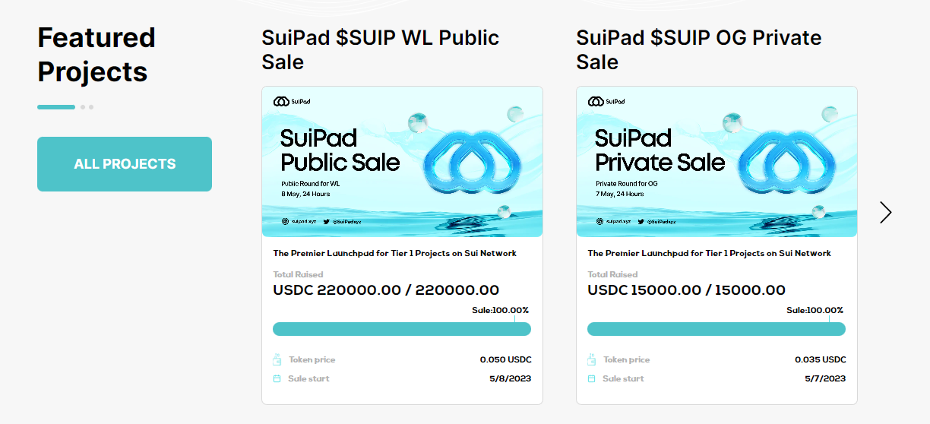
Task: Click the Token price icon in Private Sale card
Action: 591,359
